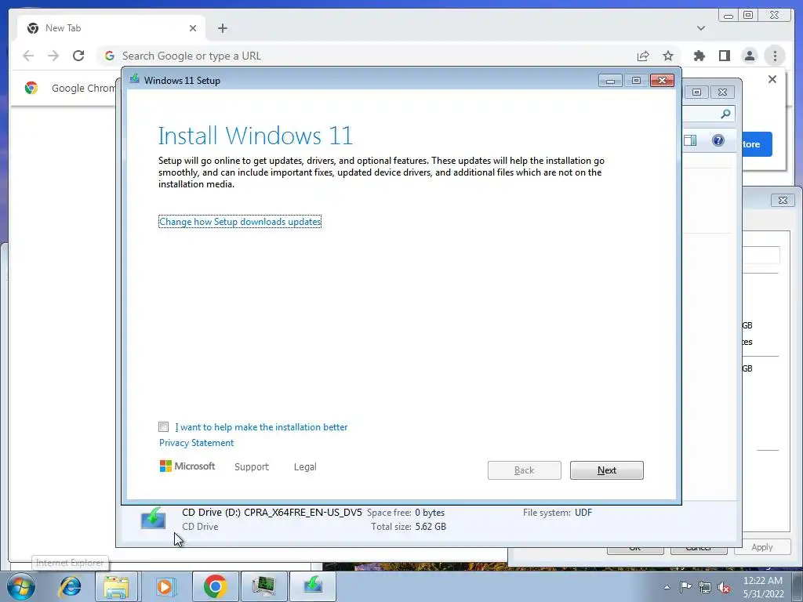Select the New Tab tab in Chrome
This screenshot has width=803, height=602.
click(111, 28)
